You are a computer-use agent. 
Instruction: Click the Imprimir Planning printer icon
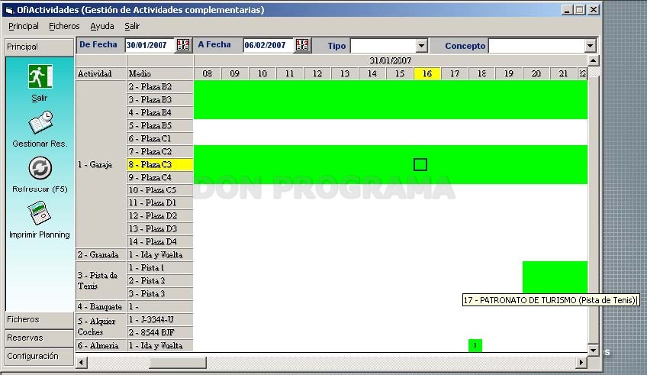[x=39, y=213]
